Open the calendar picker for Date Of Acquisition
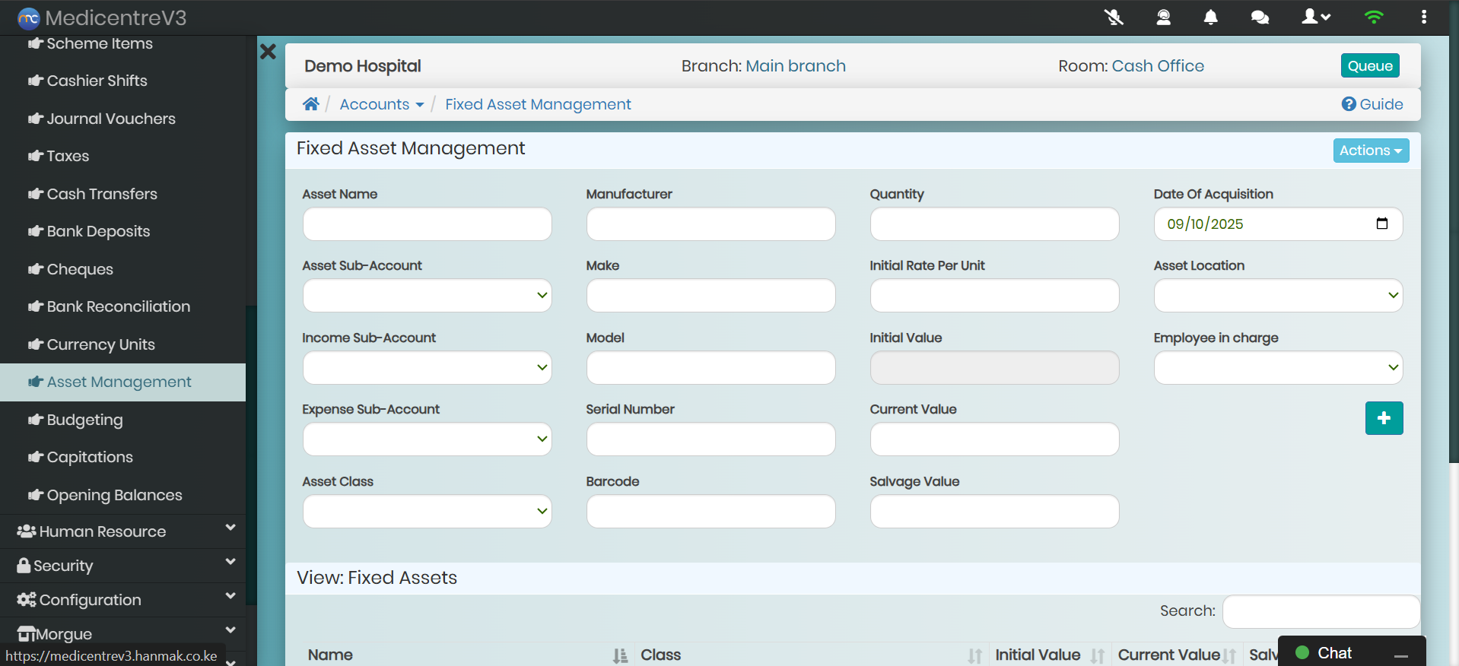This screenshot has height=666, width=1459. pos(1381,224)
